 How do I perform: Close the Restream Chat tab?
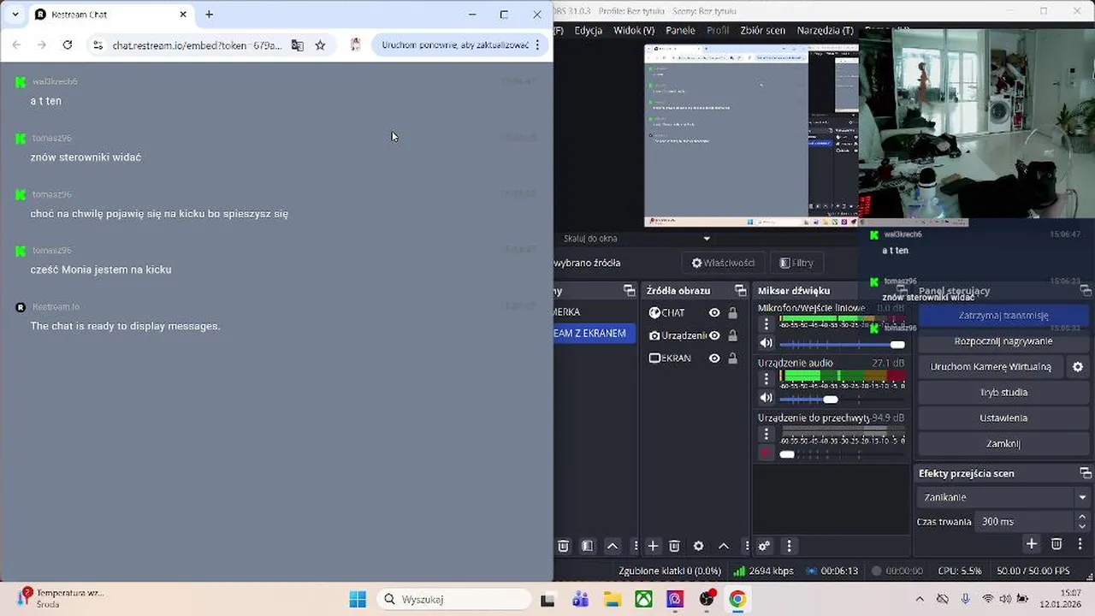[x=183, y=15]
